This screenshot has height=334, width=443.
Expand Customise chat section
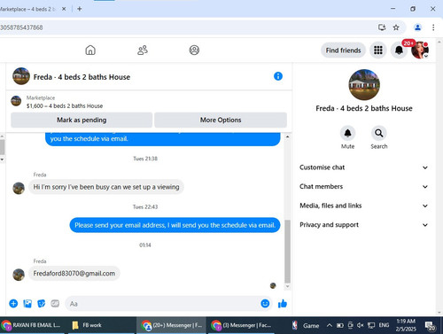[x=363, y=167]
